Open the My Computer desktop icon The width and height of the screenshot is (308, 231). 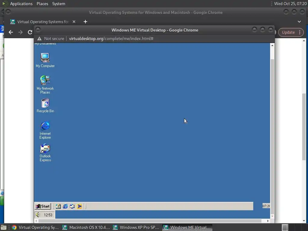pos(45,60)
